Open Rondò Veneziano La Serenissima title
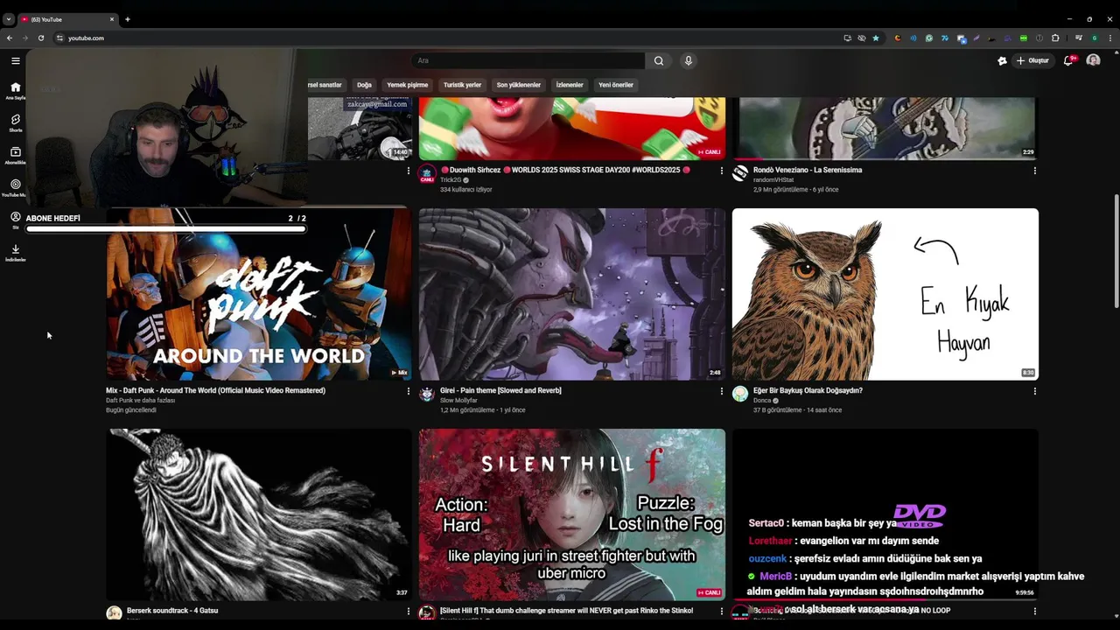This screenshot has width=1120, height=630. click(x=808, y=170)
